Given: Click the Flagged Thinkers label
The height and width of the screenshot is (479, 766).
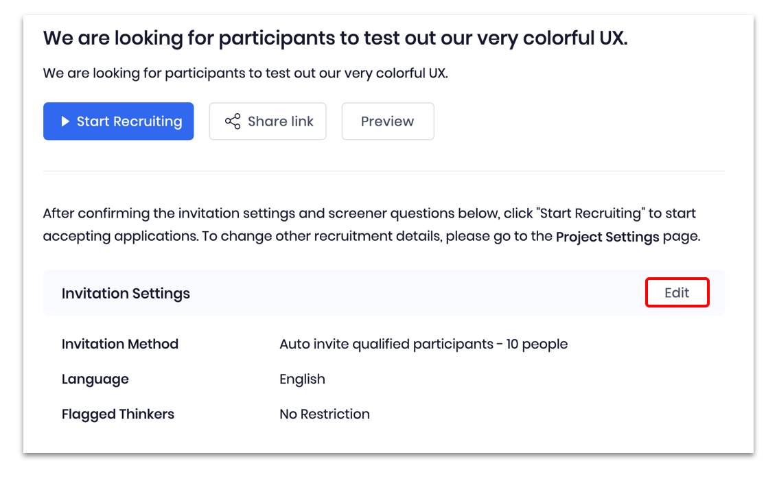Looking at the screenshot, I should [x=118, y=414].
